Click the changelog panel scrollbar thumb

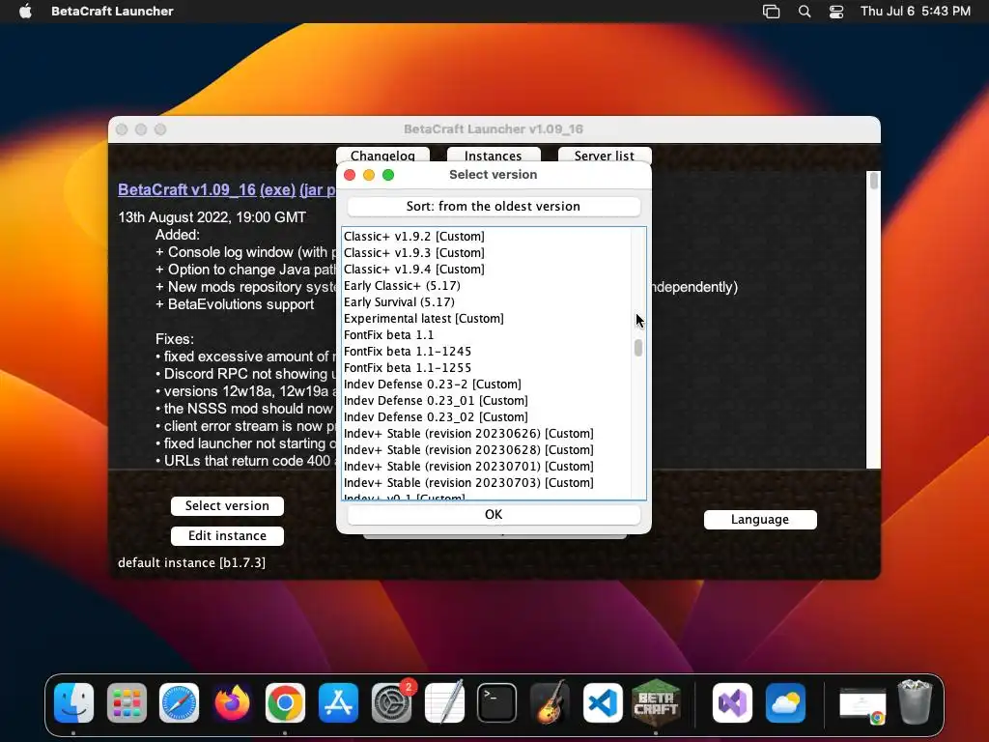coord(873,181)
